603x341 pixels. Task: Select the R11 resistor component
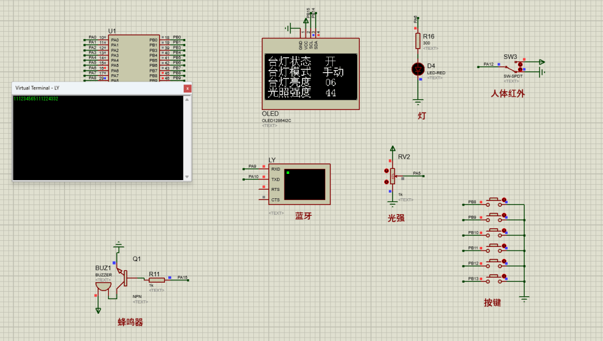point(157,279)
